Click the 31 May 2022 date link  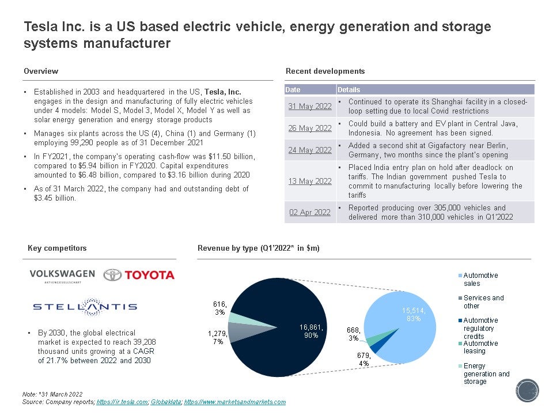point(310,106)
